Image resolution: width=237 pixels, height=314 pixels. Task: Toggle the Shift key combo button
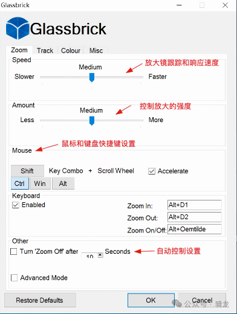[27, 171]
